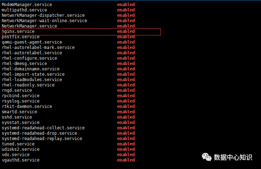Image resolution: width=261 pixels, height=169 pixels.
Task: Click the rsyslog.service entry
Action: tap(21, 101)
